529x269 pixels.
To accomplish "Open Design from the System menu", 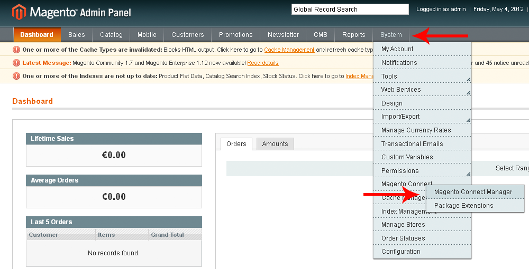I will point(422,103).
